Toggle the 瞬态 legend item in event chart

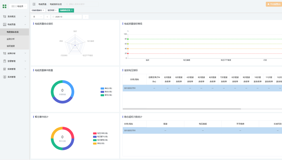point(106,88)
